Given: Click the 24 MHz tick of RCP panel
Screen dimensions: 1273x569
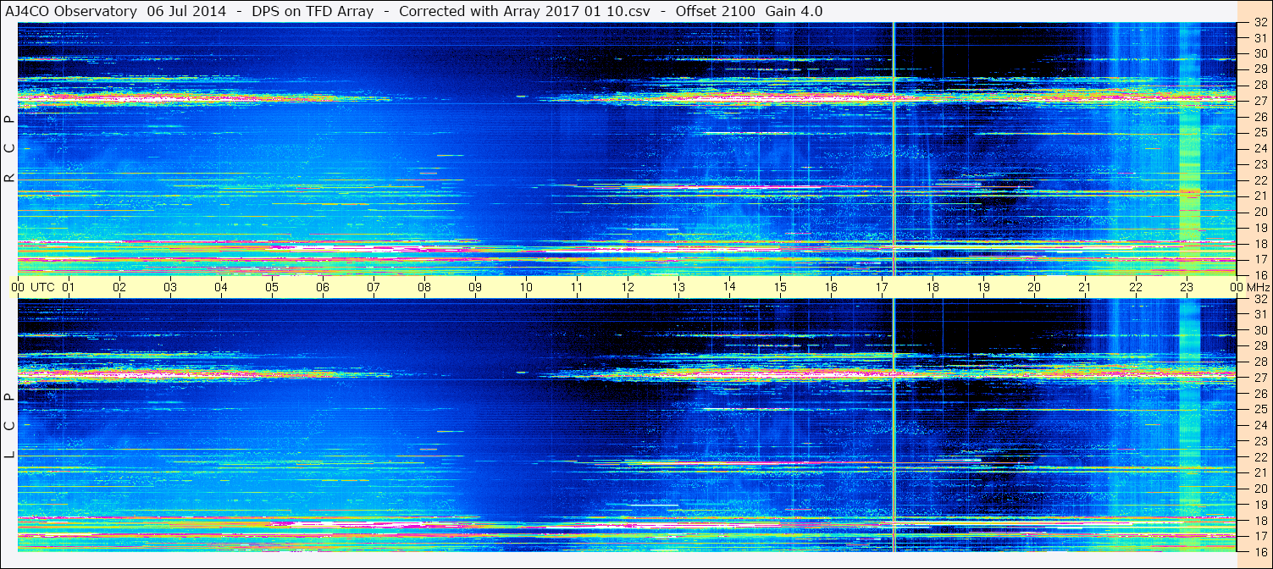Looking at the screenshot, I should [x=1259, y=148].
